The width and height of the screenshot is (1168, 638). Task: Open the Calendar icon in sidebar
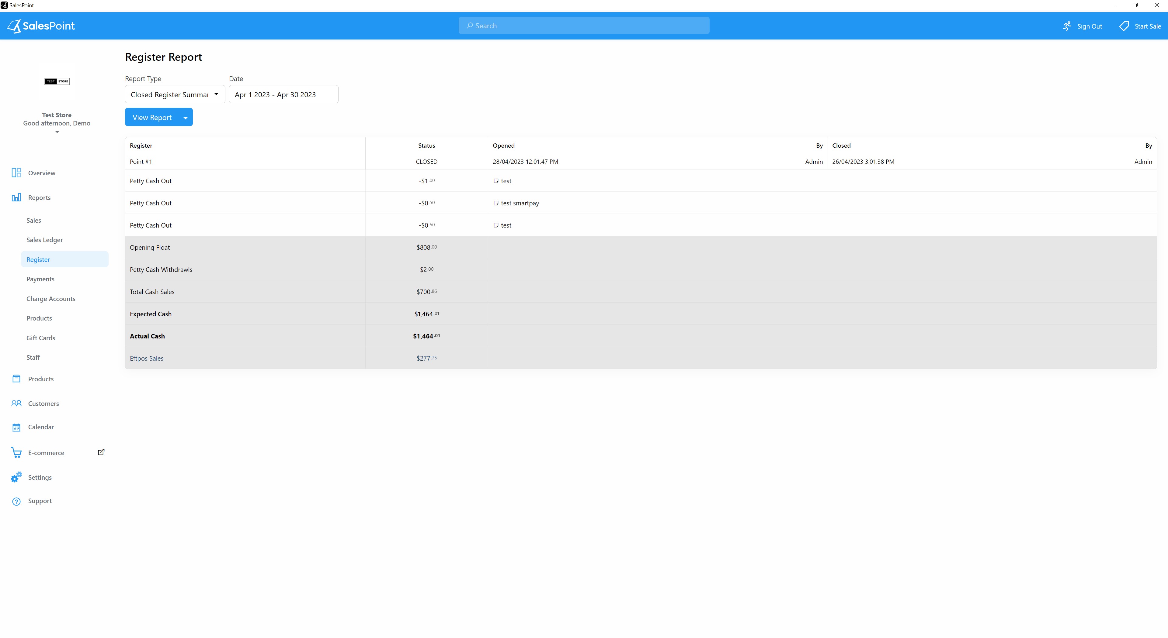tap(16, 427)
